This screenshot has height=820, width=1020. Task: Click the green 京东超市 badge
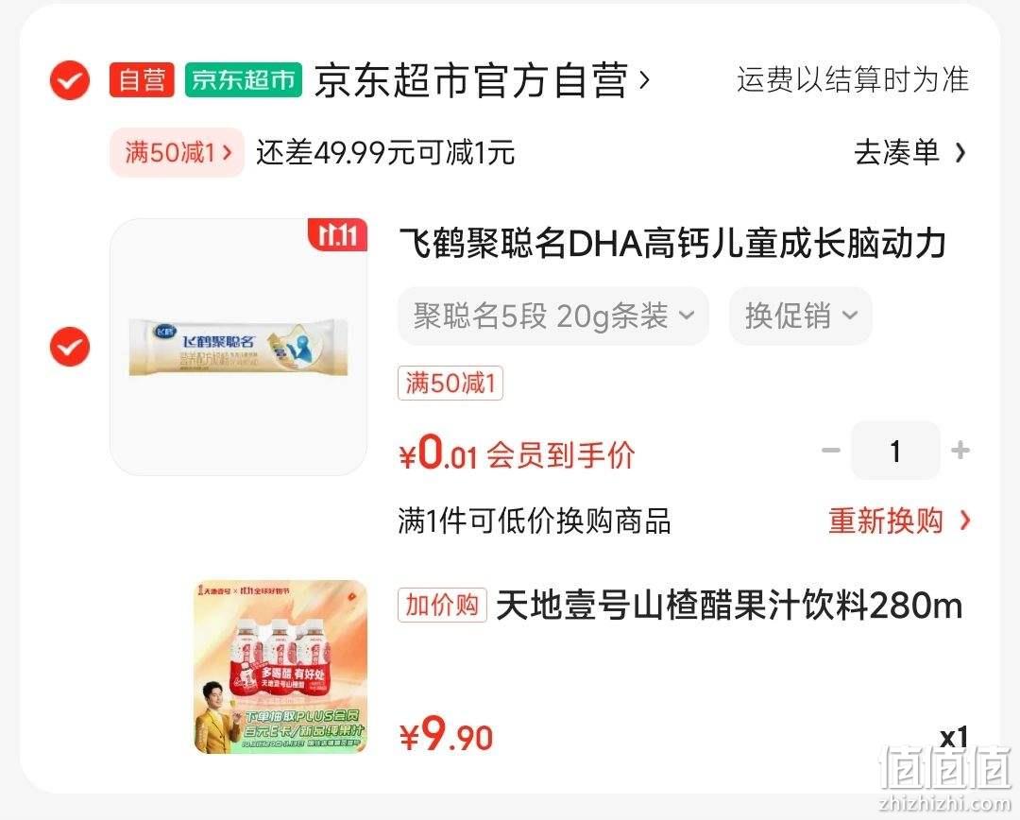[x=244, y=80]
